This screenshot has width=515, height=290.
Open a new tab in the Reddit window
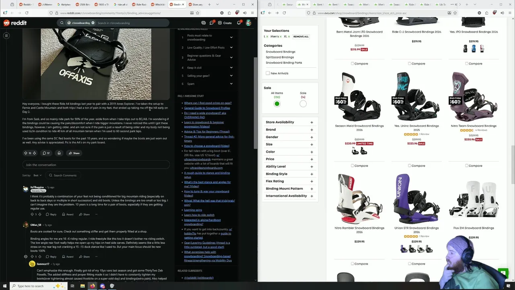[x=208, y=4]
